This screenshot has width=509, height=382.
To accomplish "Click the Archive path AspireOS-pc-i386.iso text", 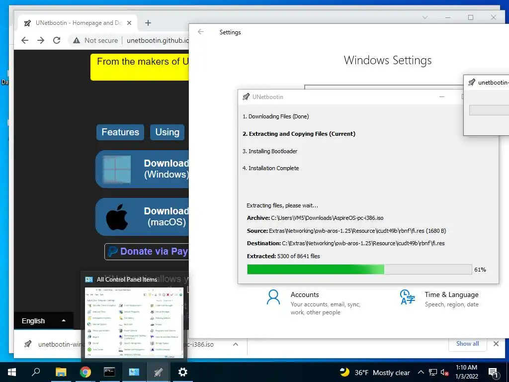I will point(315,218).
